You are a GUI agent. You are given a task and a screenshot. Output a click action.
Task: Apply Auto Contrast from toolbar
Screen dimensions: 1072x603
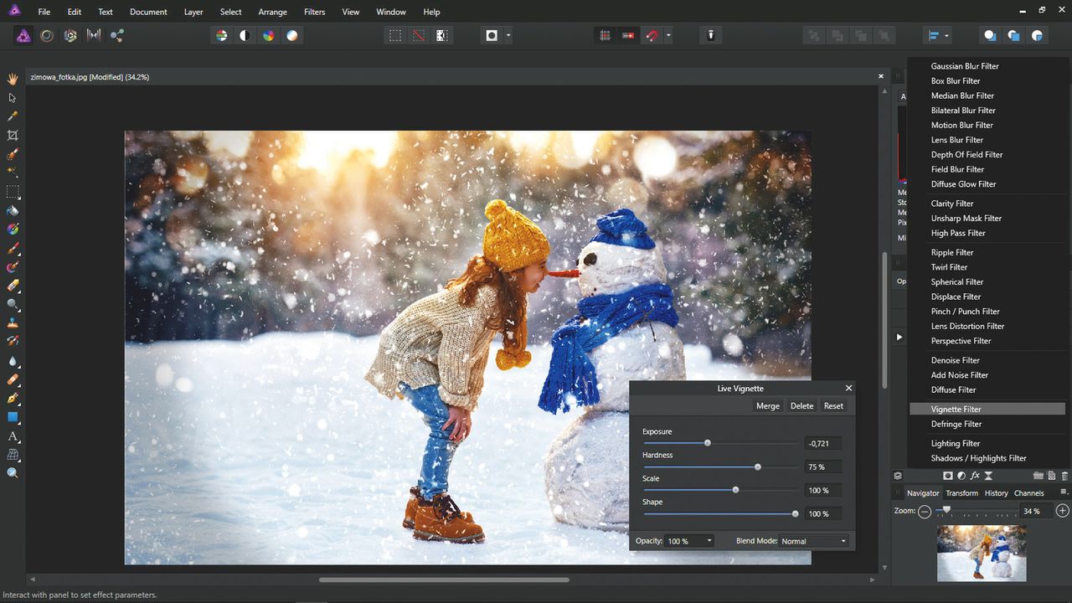(x=245, y=35)
